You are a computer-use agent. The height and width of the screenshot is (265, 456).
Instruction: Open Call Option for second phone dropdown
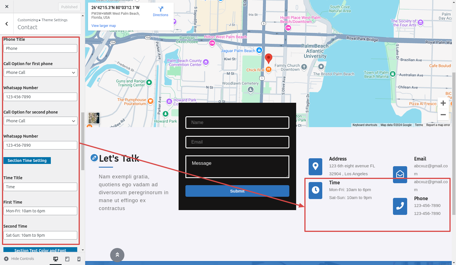coord(40,121)
